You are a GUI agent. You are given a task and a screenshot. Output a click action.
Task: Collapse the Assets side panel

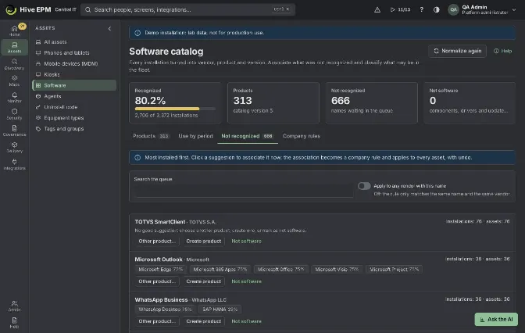[x=109, y=28]
